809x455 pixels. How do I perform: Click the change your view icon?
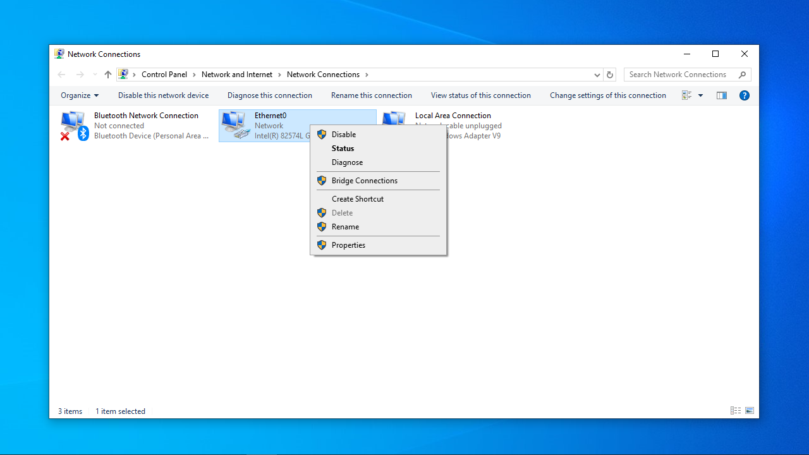coord(687,95)
